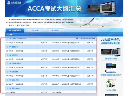130x96 pixels.
Task: Download TX 税务 (CHN) 2020年中国税 syllabus
Action: pos(44,92)
